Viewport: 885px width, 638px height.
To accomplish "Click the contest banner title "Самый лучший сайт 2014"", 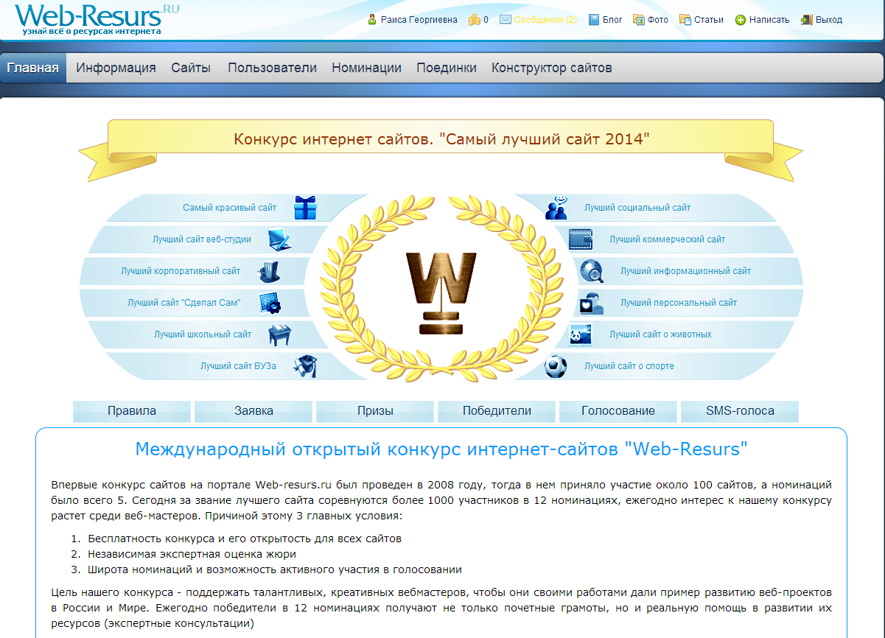I will point(441,139).
